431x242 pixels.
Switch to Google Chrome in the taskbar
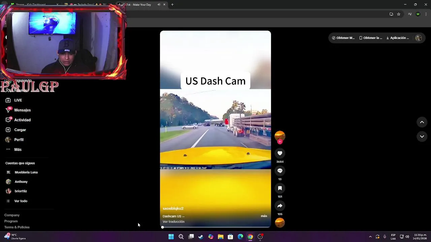tap(250, 237)
